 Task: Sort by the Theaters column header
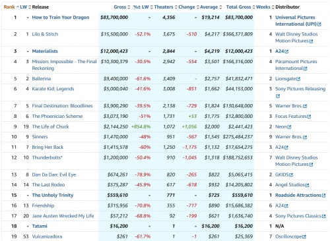(x=164, y=7)
